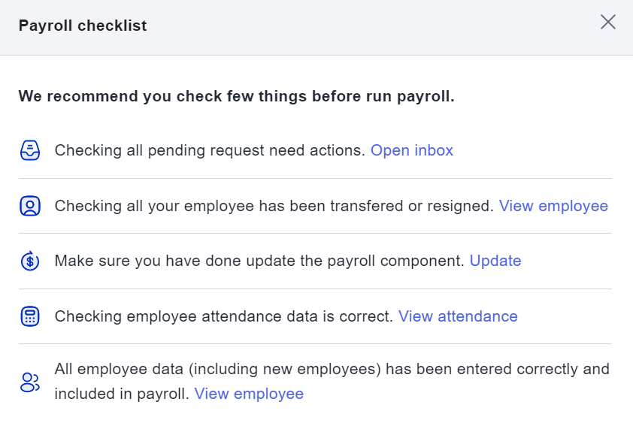
Task: Click 'Checking all pending request need actions' text
Action: [210, 150]
